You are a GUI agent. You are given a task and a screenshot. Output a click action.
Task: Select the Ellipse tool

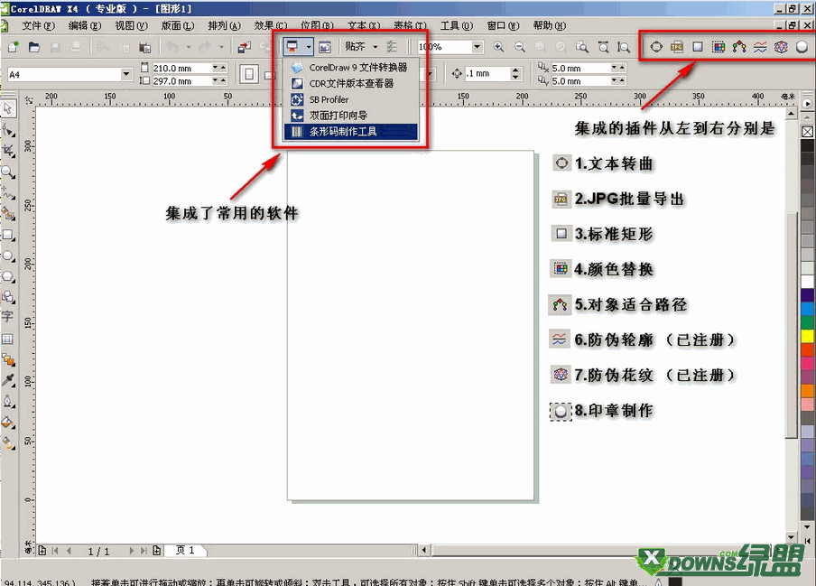click(8, 256)
